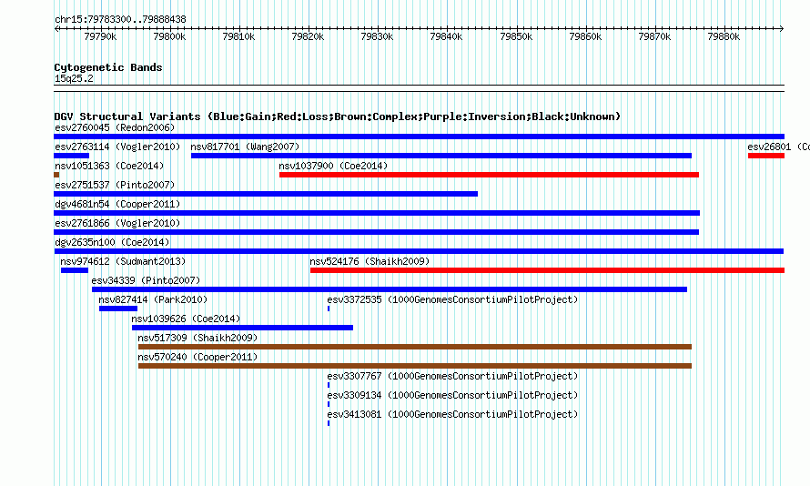The height and width of the screenshot is (486, 810).
Task: Click the nsv570240 (Cooper2011) label
Action: tap(197, 357)
